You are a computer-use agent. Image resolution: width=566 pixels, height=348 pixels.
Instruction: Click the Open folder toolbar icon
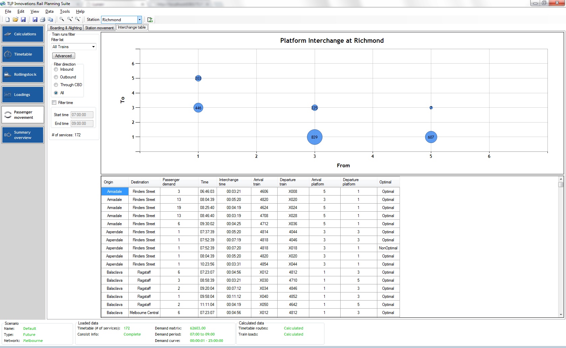[15, 20]
